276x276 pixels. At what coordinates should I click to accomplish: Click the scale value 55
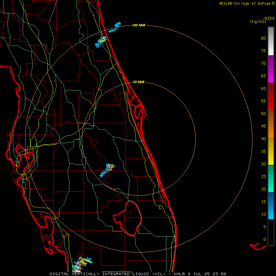[263, 101]
